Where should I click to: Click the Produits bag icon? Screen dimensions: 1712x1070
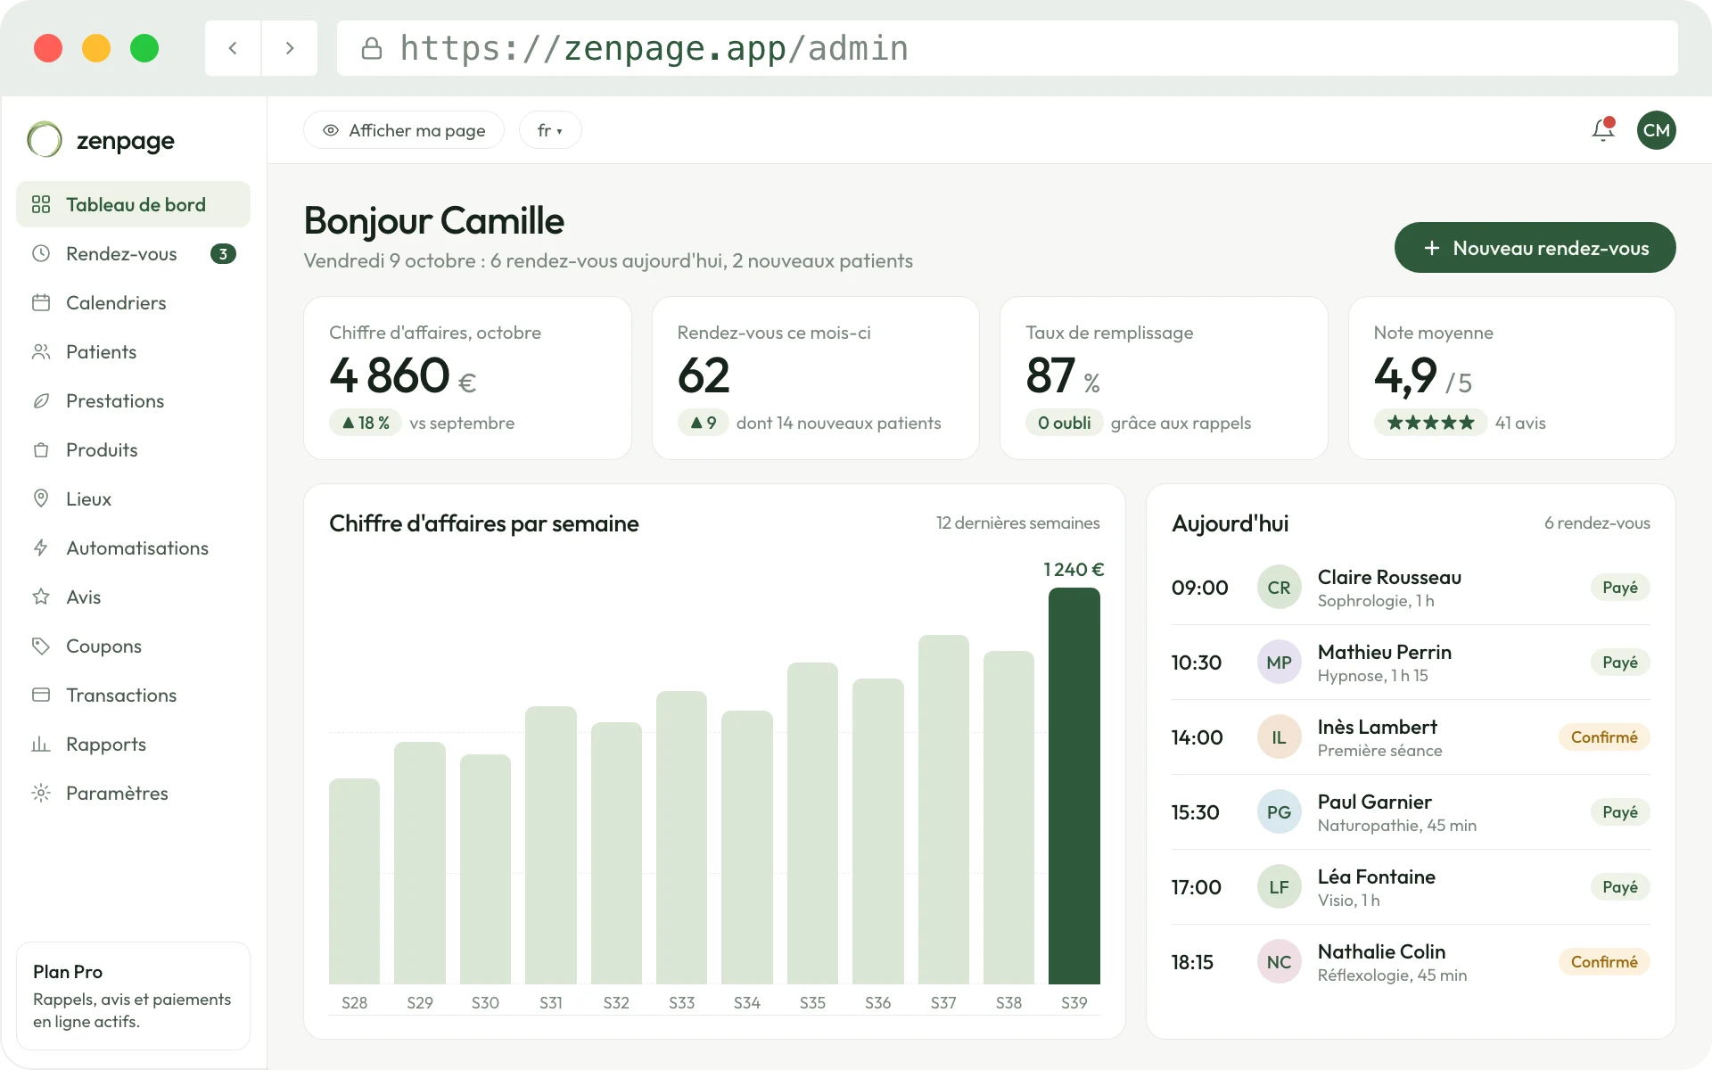point(41,450)
